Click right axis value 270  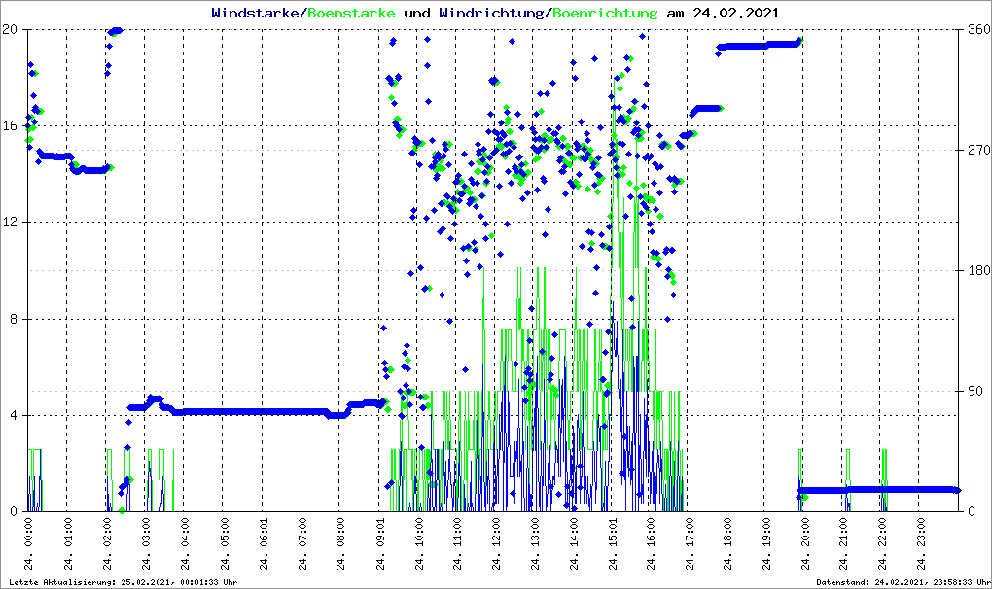pyautogui.click(x=978, y=150)
